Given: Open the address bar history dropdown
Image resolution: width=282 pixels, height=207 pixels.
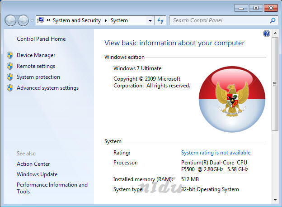Looking at the screenshot, I should click(x=150, y=20).
